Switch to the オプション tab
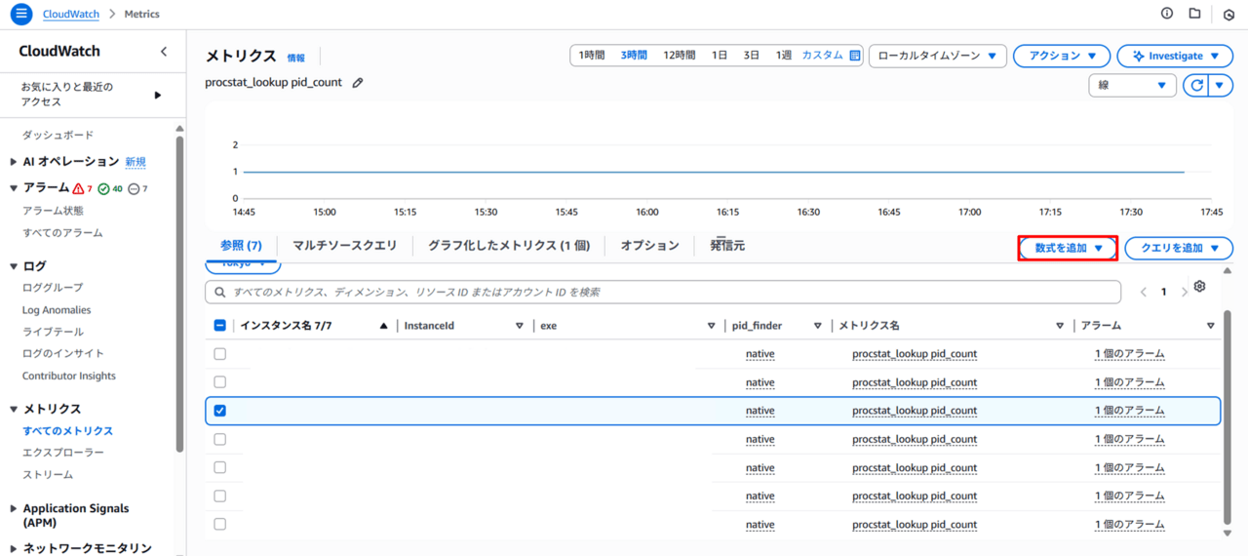 pos(649,246)
